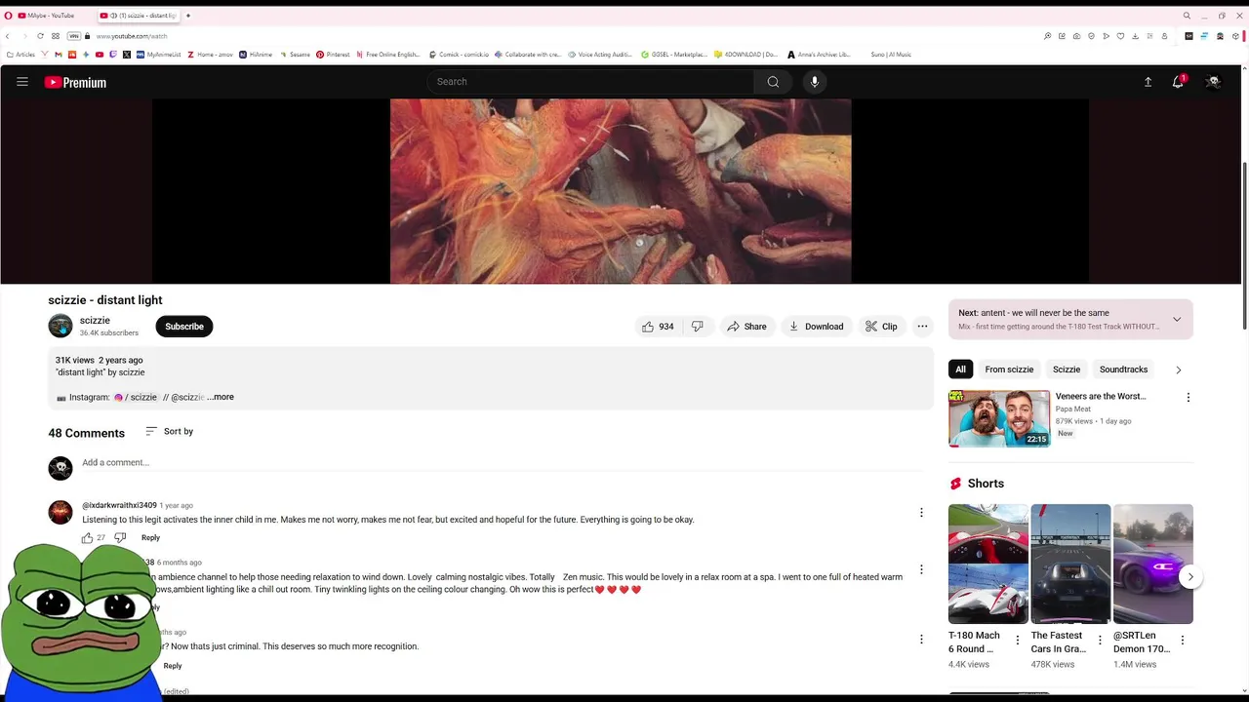Open browser downloads toolbar icon
This screenshot has width=1249, height=702.
1135,36
